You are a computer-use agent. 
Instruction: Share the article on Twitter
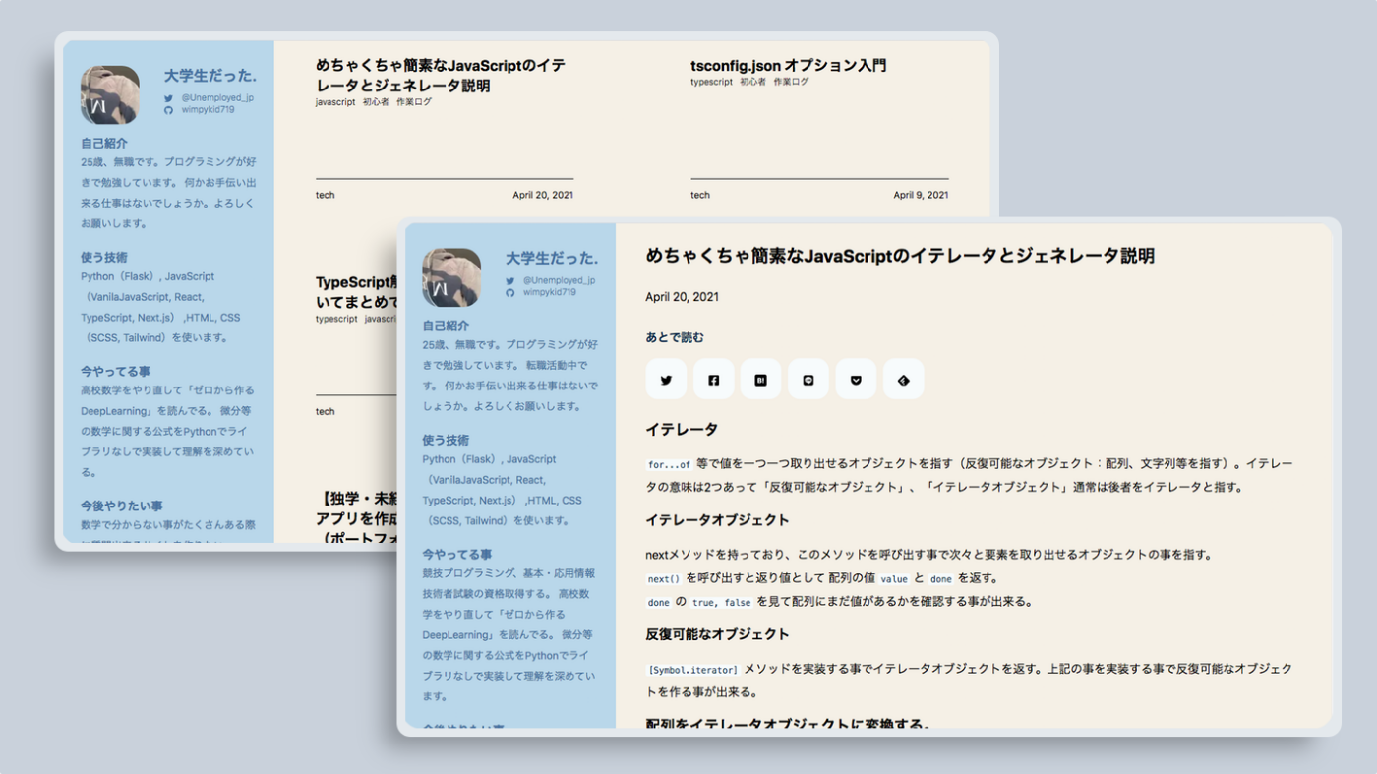point(666,380)
